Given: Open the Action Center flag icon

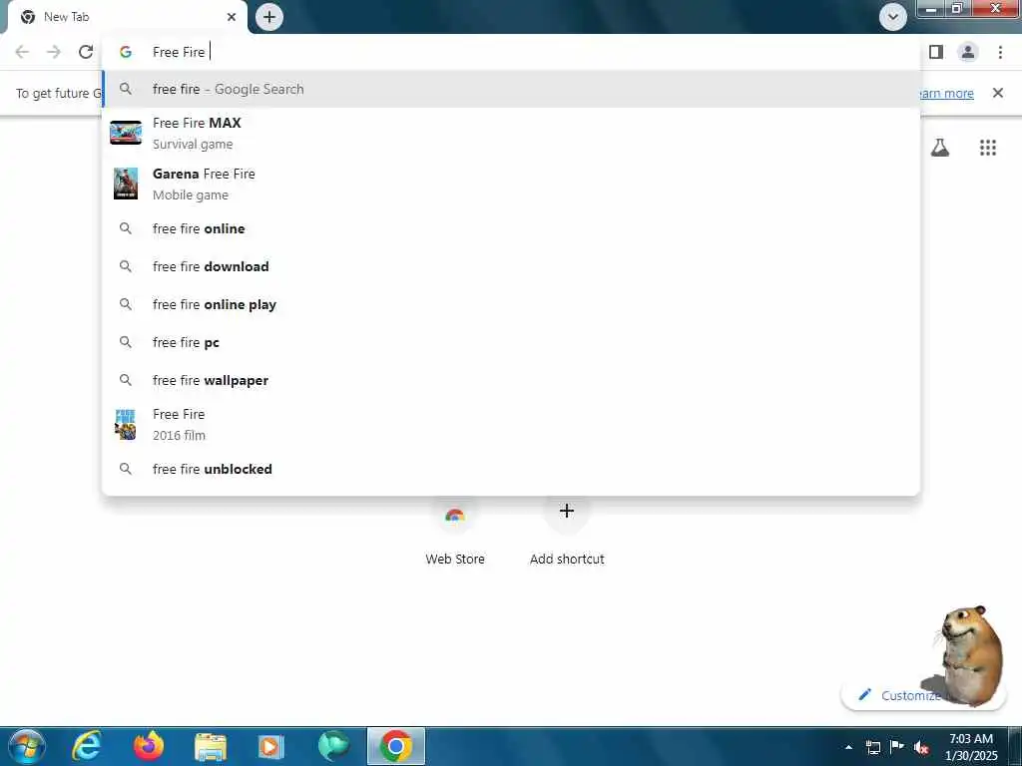Looking at the screenshot, I should [897, 746].
